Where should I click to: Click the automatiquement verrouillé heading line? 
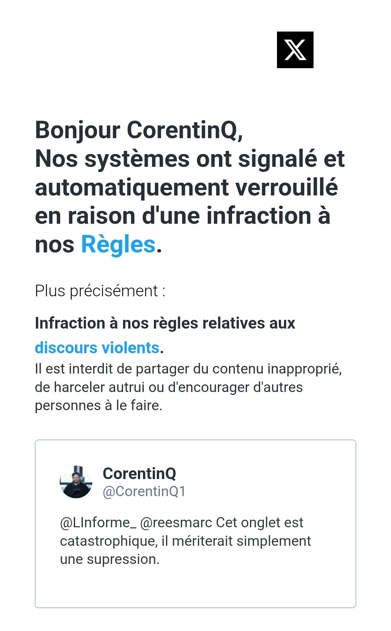click(186, 187)
